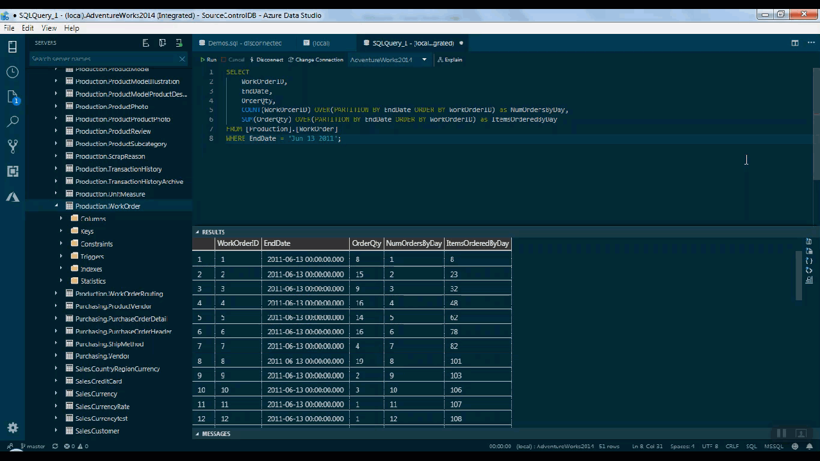This screenshot has width=820, height=461.
Task: Open the Explorer file icon with badge
Action: [12, 97]
